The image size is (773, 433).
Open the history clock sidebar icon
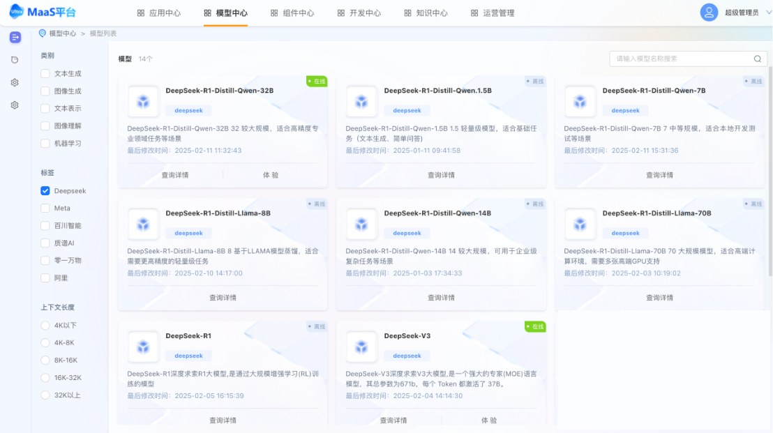[15, 60]
